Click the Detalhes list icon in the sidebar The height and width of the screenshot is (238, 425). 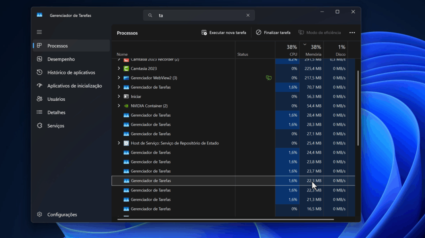click(x=39, y=112)
